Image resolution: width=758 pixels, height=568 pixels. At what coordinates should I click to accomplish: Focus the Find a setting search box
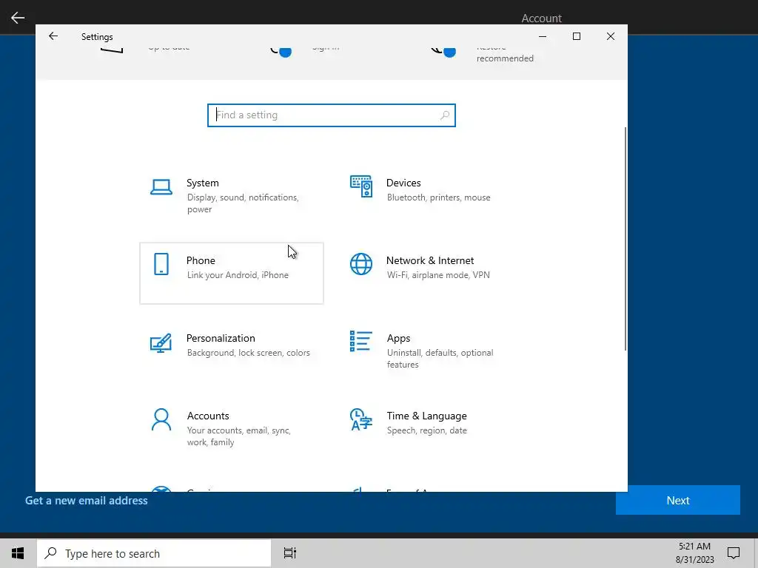[331, 115]
